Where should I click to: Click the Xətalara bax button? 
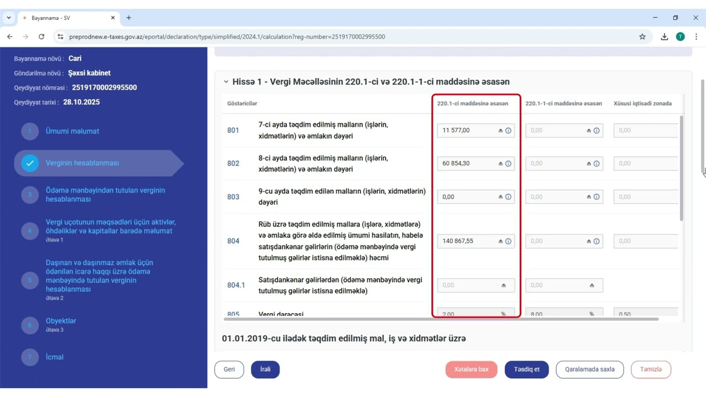[472, 369]
